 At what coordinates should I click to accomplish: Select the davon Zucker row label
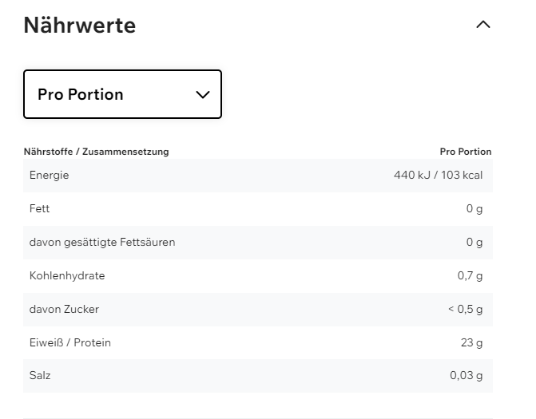tap(64, 309)
